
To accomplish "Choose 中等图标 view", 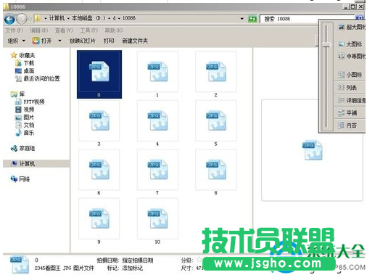I will tap(352, 57).
